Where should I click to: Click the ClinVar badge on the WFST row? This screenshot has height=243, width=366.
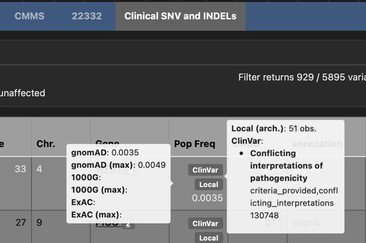click(205, 170)
